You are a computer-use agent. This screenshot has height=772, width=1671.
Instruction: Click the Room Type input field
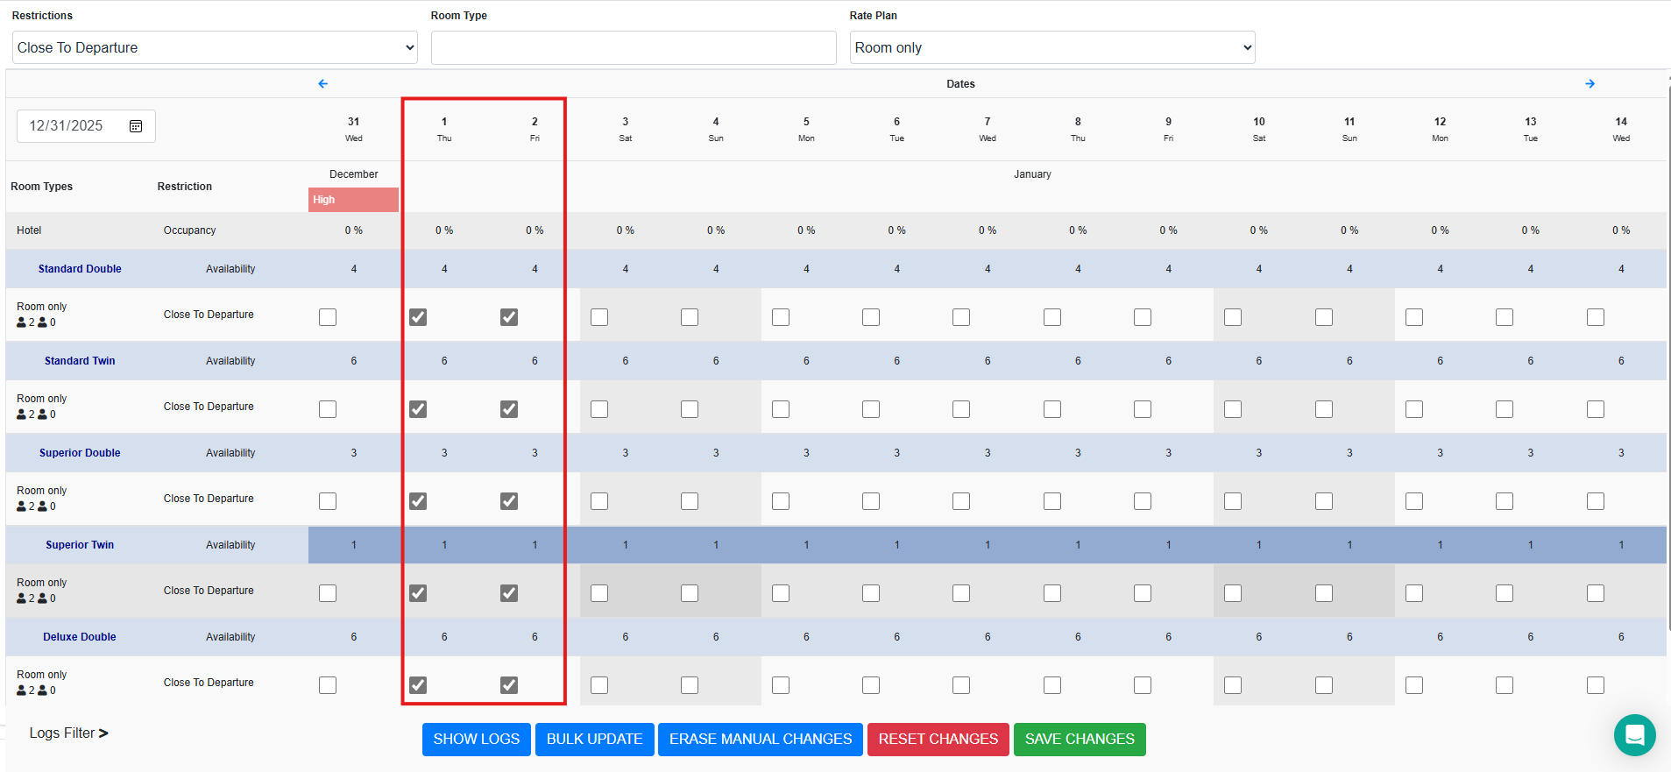(633, 47)
